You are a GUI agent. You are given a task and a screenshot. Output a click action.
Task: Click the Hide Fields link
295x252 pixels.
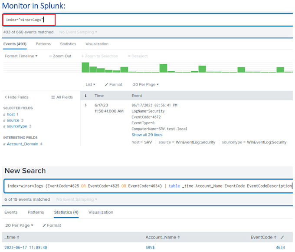pos(16,97)
